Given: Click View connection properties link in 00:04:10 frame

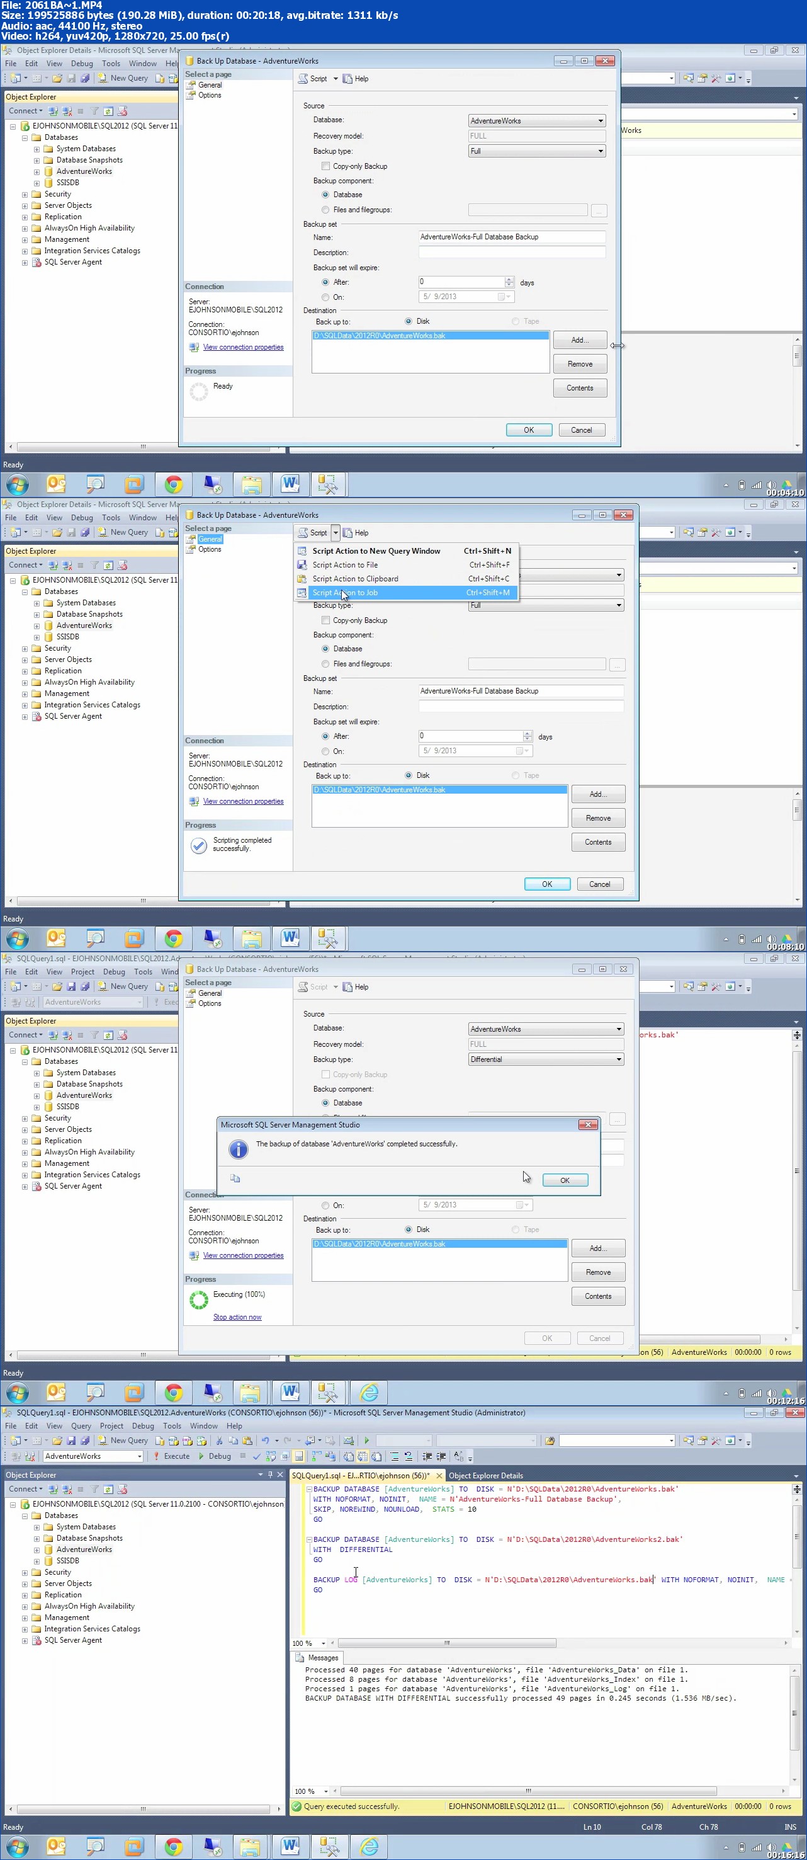Looking at the screenshot, I should [x=243, y=347].
